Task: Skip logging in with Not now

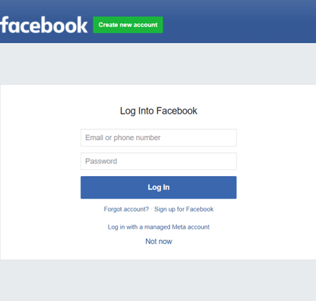Action: click(x=159, y=242)
